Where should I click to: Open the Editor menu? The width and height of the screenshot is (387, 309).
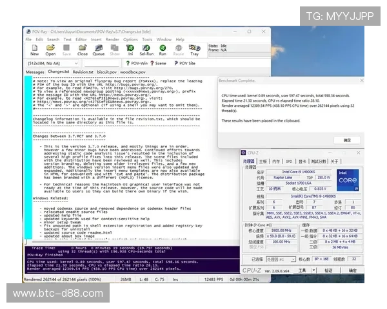pyautogui.click(x=81, y=39)
